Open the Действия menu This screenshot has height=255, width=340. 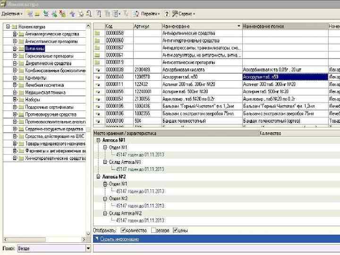[11, 14]
